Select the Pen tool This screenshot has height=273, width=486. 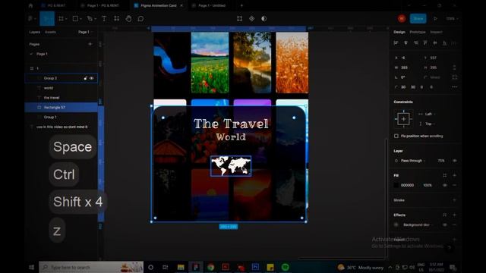pyautogui.click(x=90, y=18)
